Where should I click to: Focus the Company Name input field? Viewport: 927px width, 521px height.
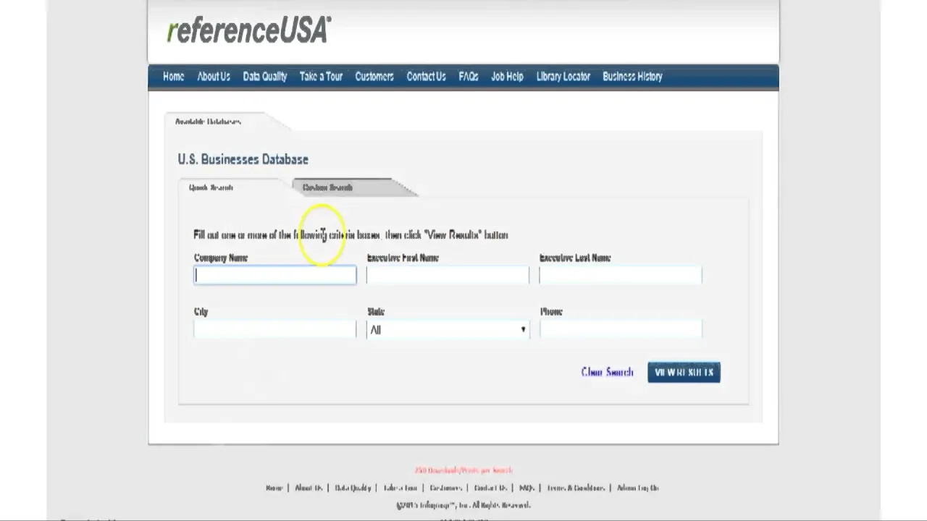tap(275, 275)
